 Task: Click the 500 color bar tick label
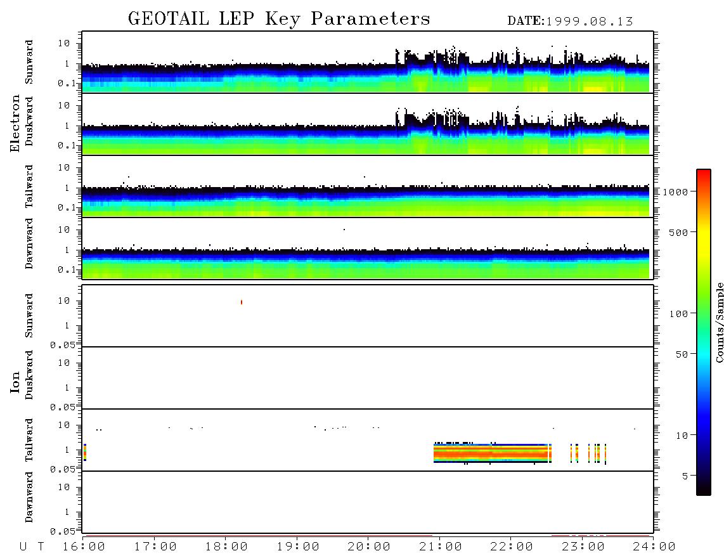pyautogui.click(x=679, y=232)
